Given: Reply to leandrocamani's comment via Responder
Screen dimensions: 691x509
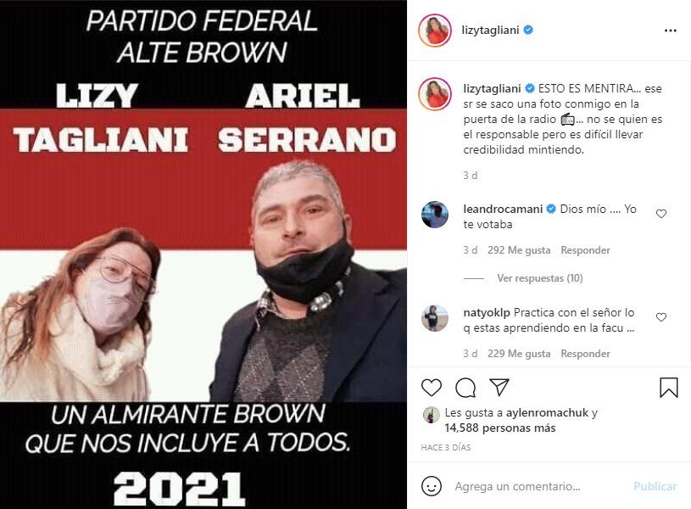Looking at the screenshot, I should pyautogui.click(x=585, y=250).
